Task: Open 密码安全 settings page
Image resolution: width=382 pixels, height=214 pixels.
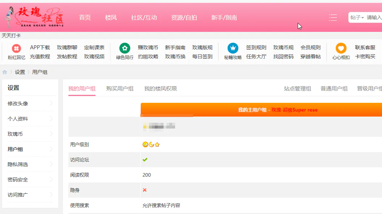Action: click(x=18, y=180)
